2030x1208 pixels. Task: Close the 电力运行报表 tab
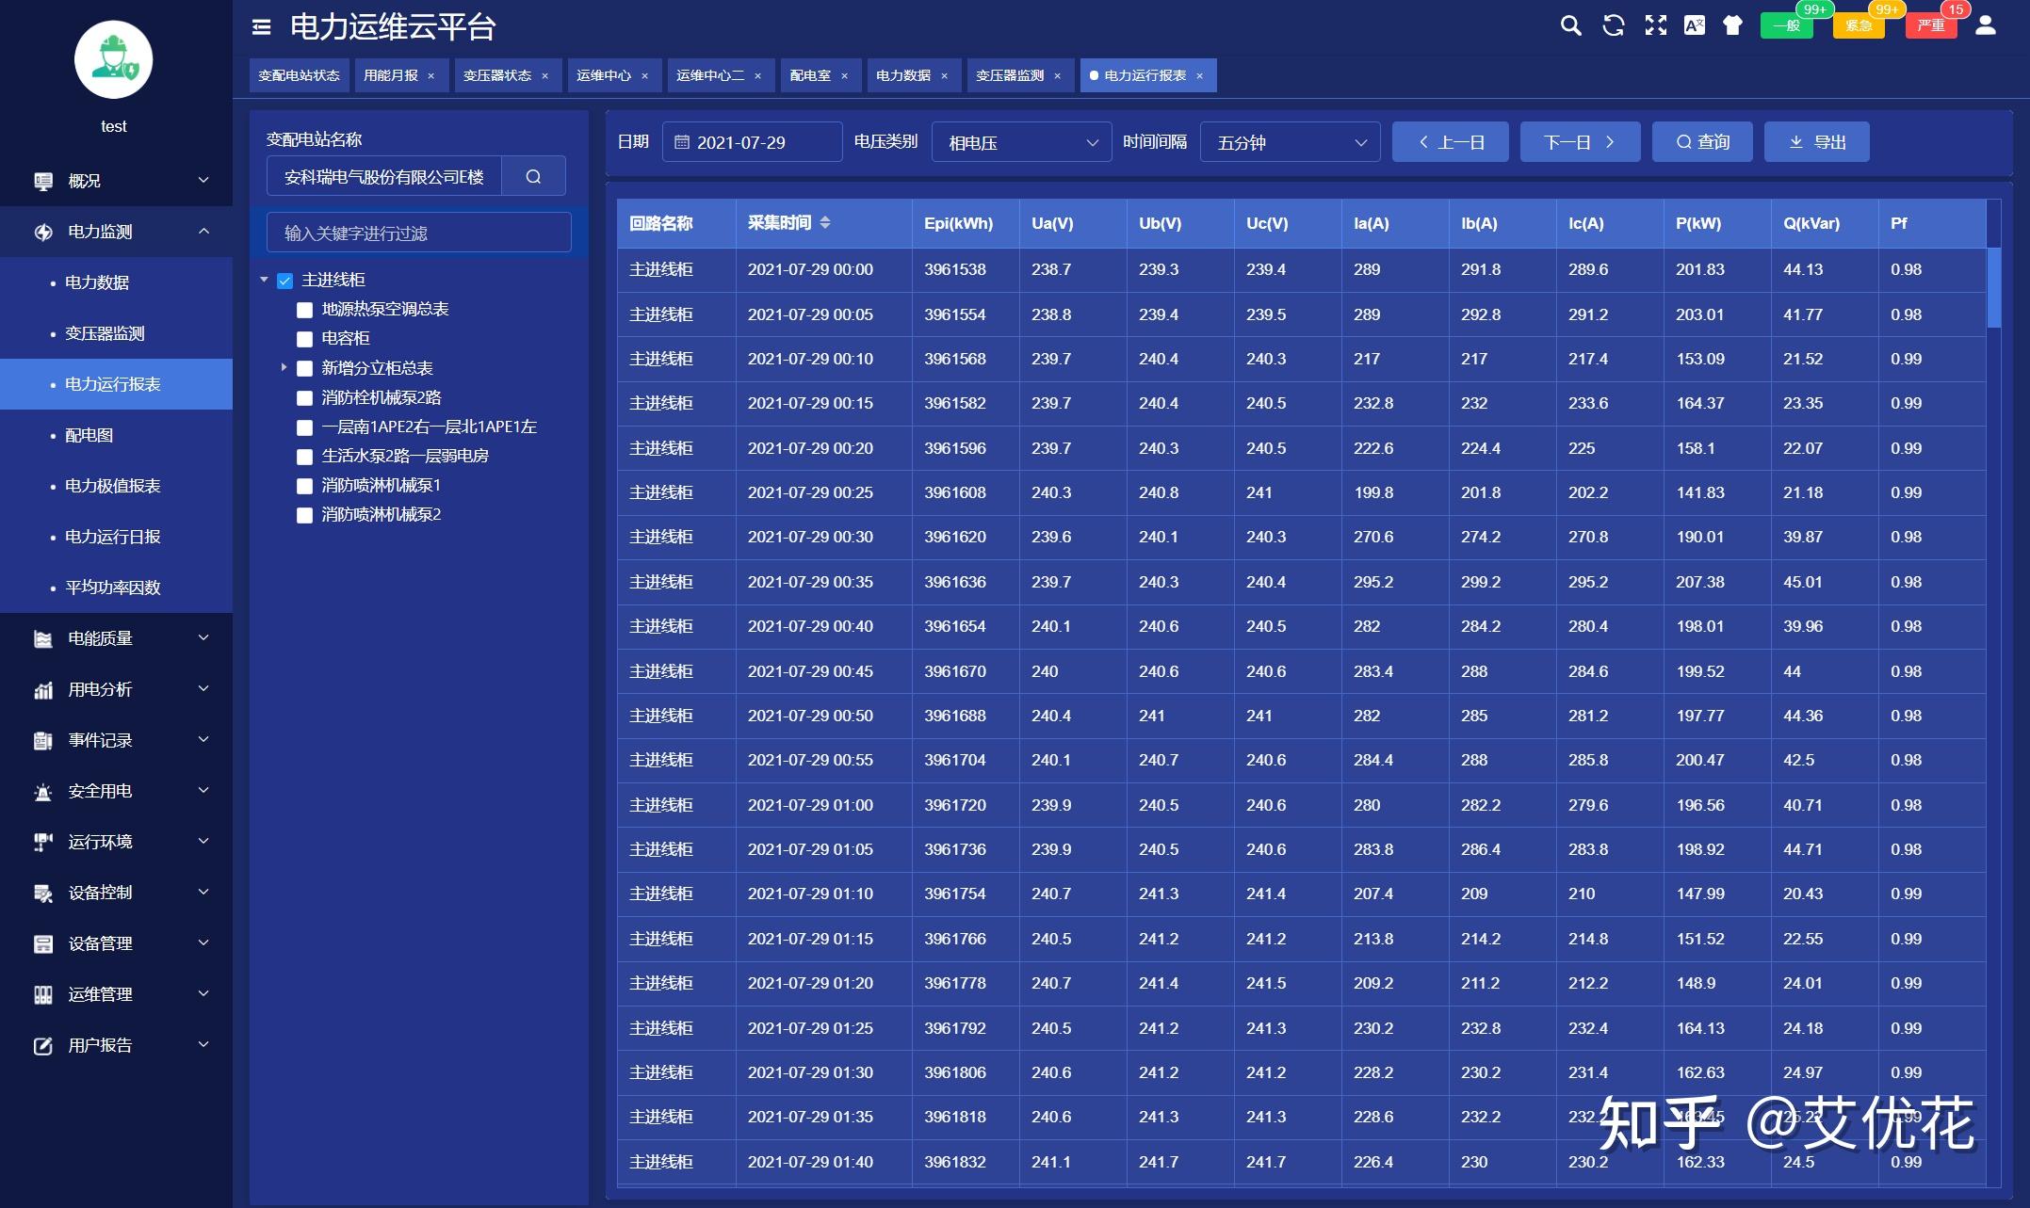1199,76
